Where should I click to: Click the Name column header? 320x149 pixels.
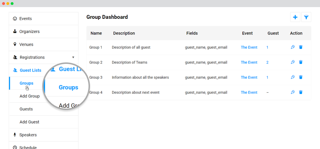coord(96,33)
